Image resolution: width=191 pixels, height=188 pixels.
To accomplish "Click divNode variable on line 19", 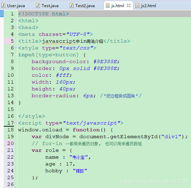I will (57, 137).
